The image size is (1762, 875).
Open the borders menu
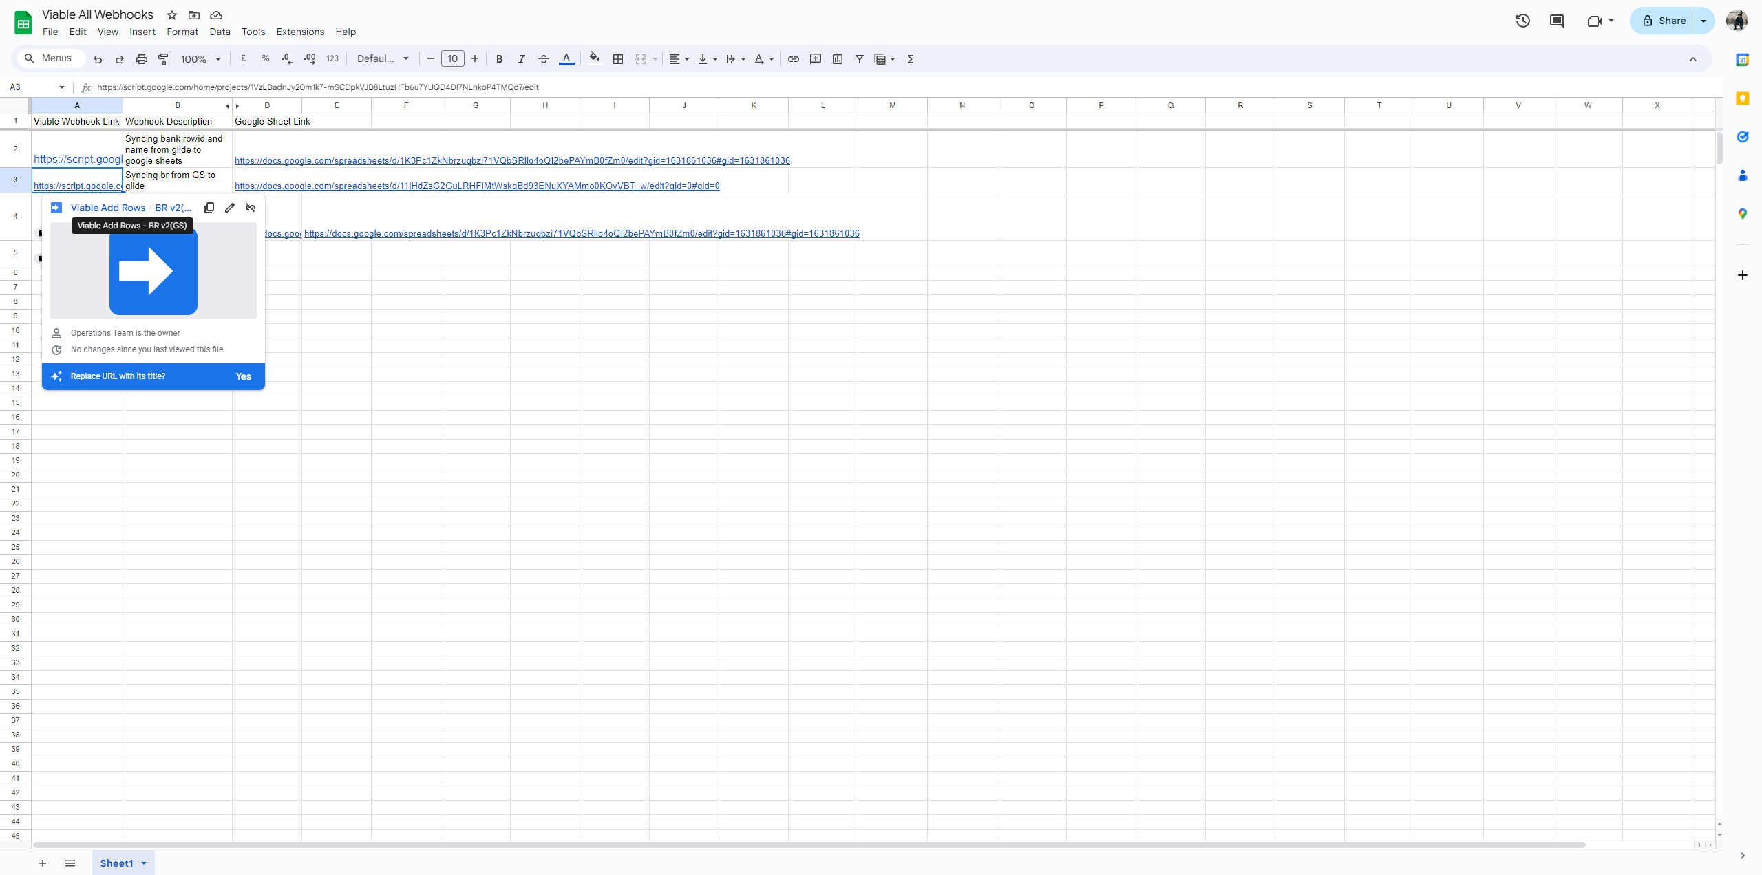618,59
